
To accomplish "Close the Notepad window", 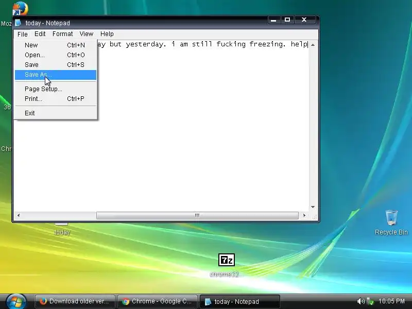I will 304,20.
